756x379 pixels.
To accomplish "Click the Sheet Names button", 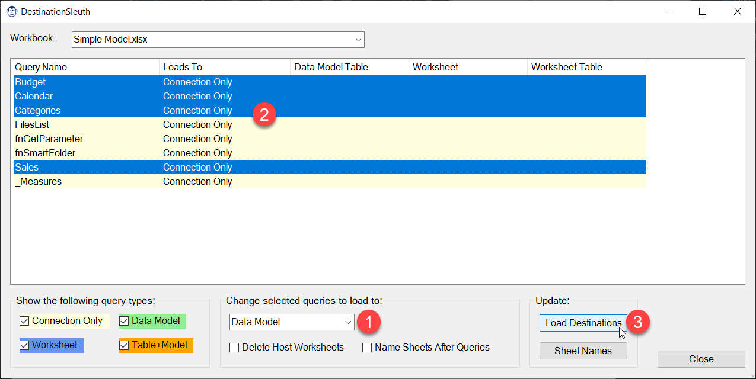I will tap(583, 351).
